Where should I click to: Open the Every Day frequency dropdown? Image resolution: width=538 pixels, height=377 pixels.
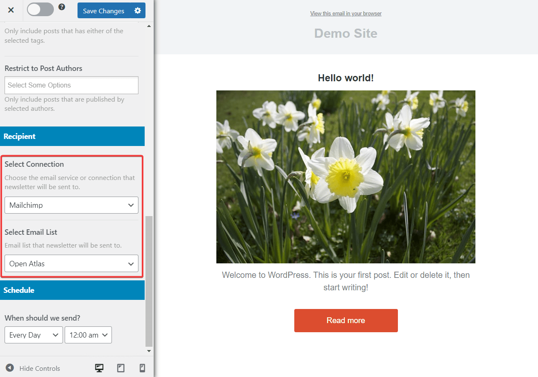[x=34, y=335]
